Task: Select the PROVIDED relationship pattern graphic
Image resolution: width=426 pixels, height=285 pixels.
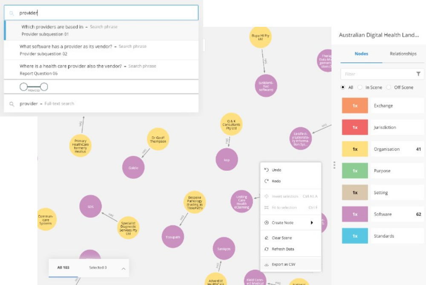Action: [34, 87]
